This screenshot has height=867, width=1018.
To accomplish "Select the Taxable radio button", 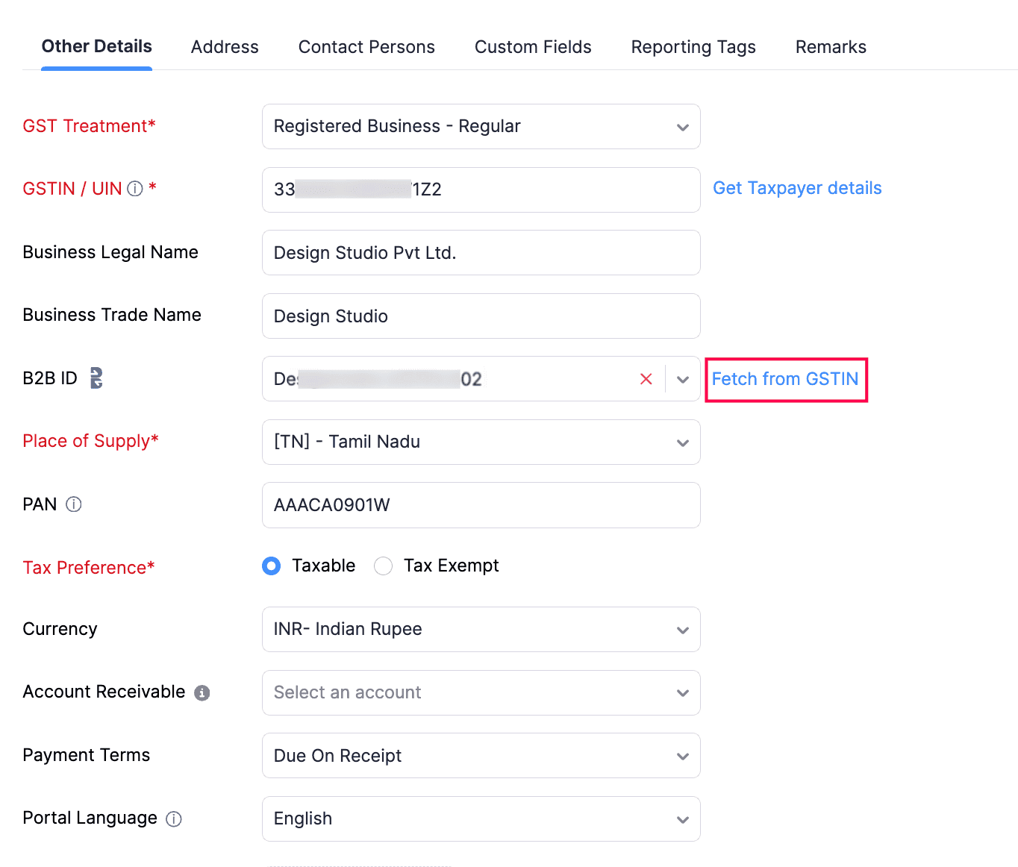I will (x=272, y=566).
